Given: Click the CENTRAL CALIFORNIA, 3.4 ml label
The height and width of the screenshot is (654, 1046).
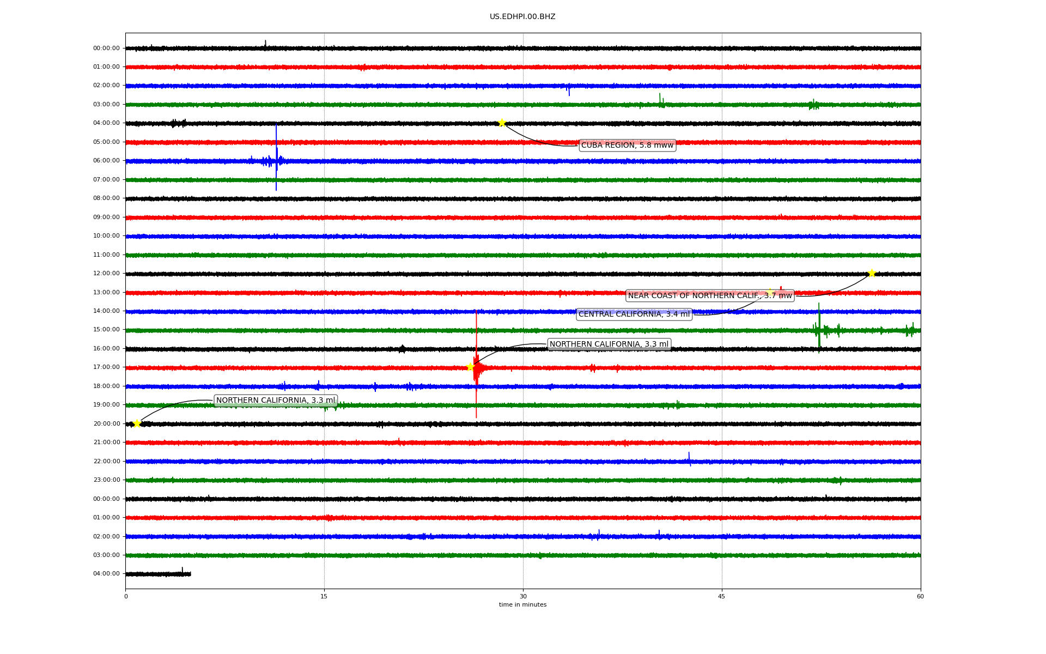Looking at the screenshot, I should (634, 314).
